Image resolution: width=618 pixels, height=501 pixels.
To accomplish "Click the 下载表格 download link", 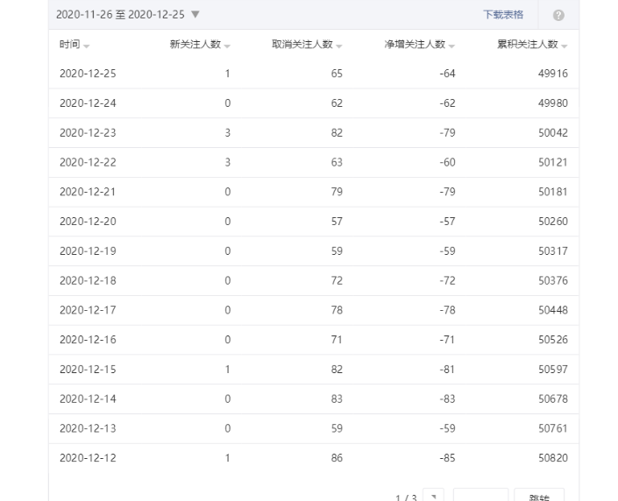I will (x=503, y=15).
